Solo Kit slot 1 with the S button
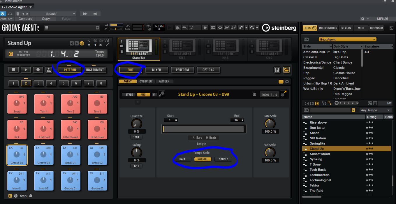The height and width of the screenshot is (204, 396). point(122,52)
